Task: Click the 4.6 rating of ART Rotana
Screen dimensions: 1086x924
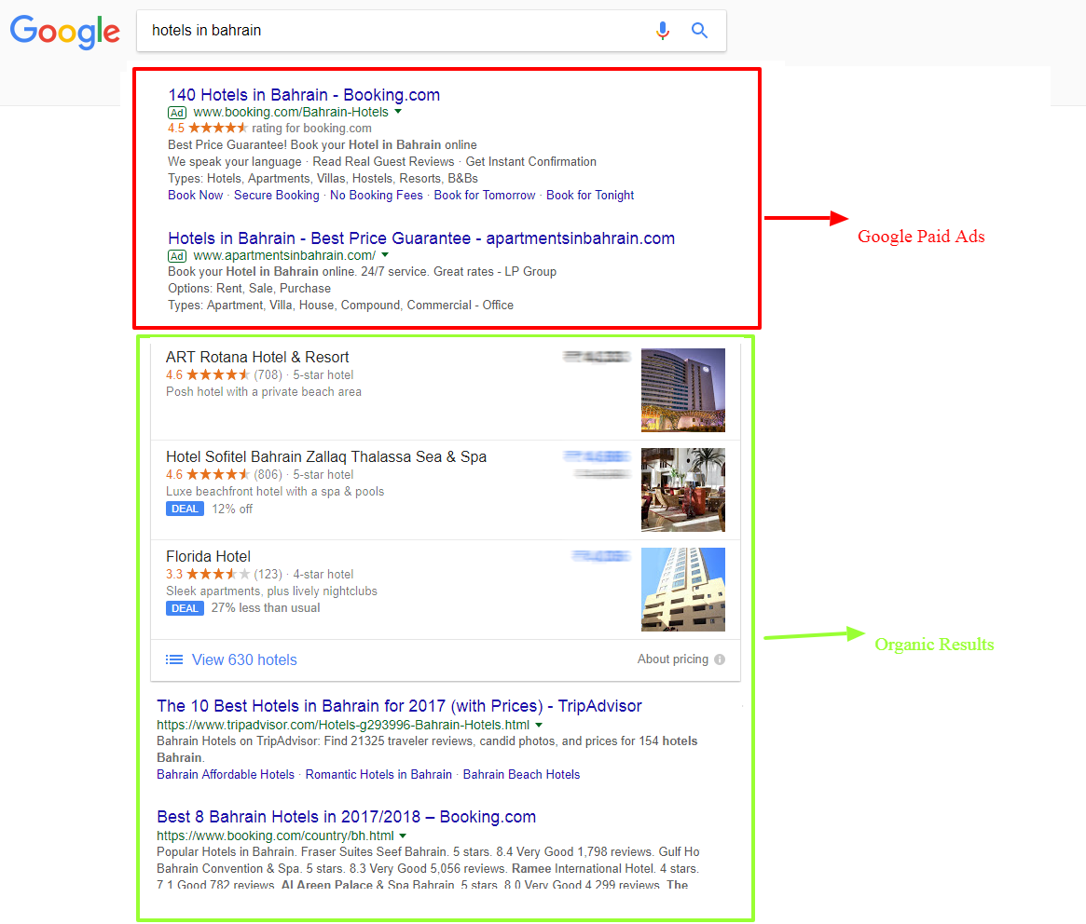Action: 207,374
